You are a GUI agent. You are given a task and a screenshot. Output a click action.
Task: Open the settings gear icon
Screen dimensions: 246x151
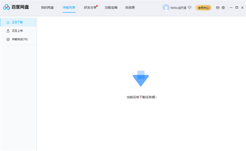click(x=223, y=7)
